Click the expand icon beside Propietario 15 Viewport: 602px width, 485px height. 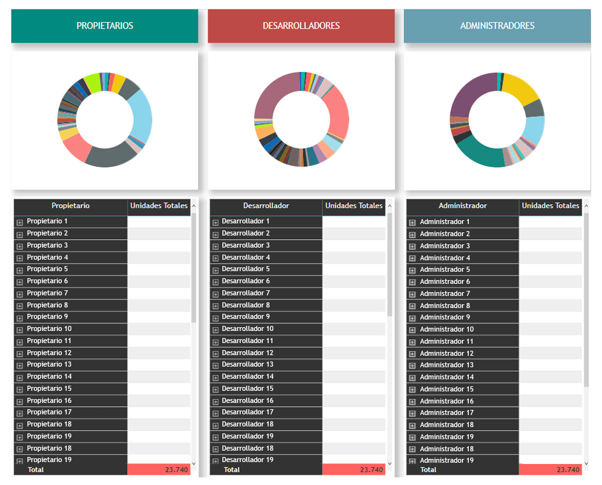20,388
